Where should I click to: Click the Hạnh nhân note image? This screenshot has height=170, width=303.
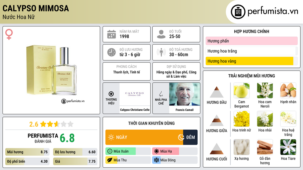coord(288,91)
